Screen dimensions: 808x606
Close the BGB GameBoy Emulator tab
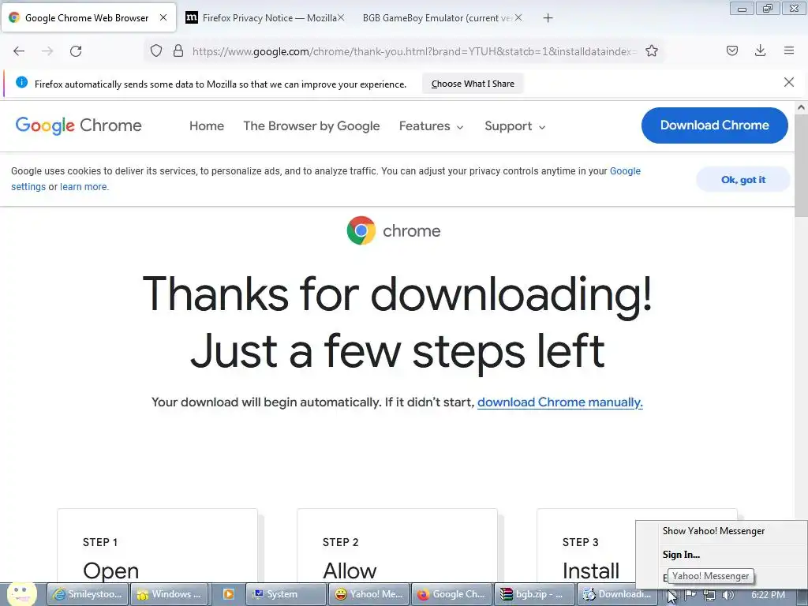click(x=518, y=17)
